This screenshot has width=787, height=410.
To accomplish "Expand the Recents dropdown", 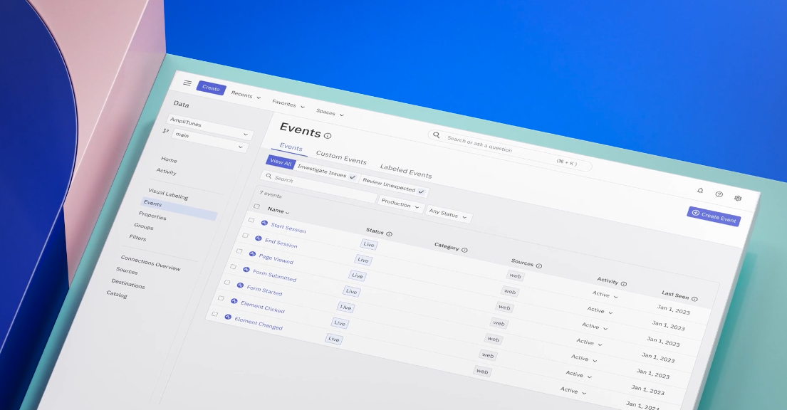I will (246, 95).
